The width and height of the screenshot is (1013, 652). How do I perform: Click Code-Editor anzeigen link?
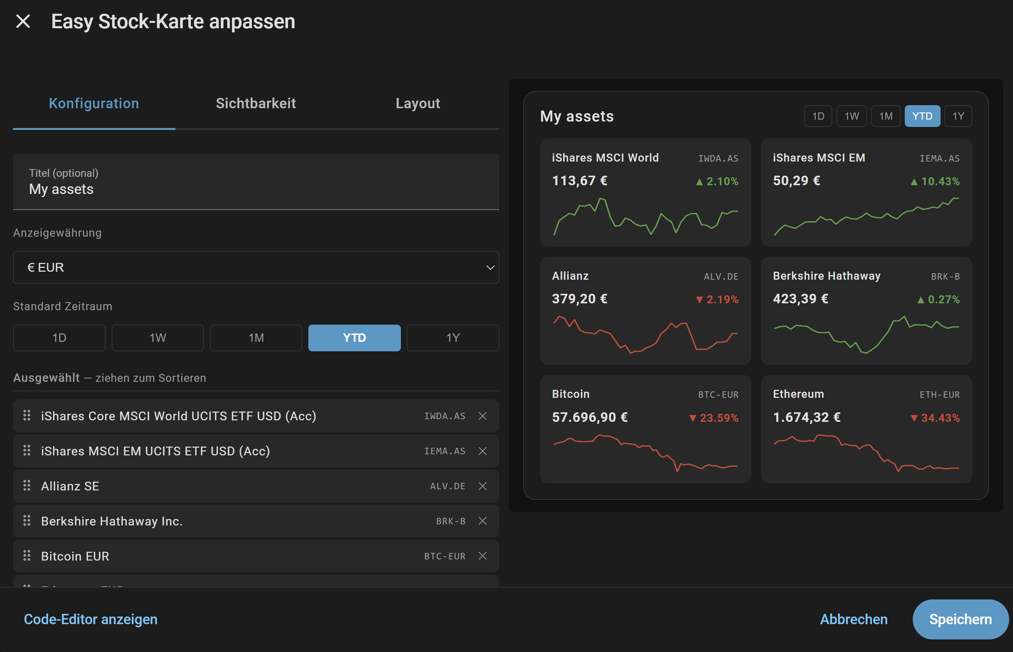91,619
